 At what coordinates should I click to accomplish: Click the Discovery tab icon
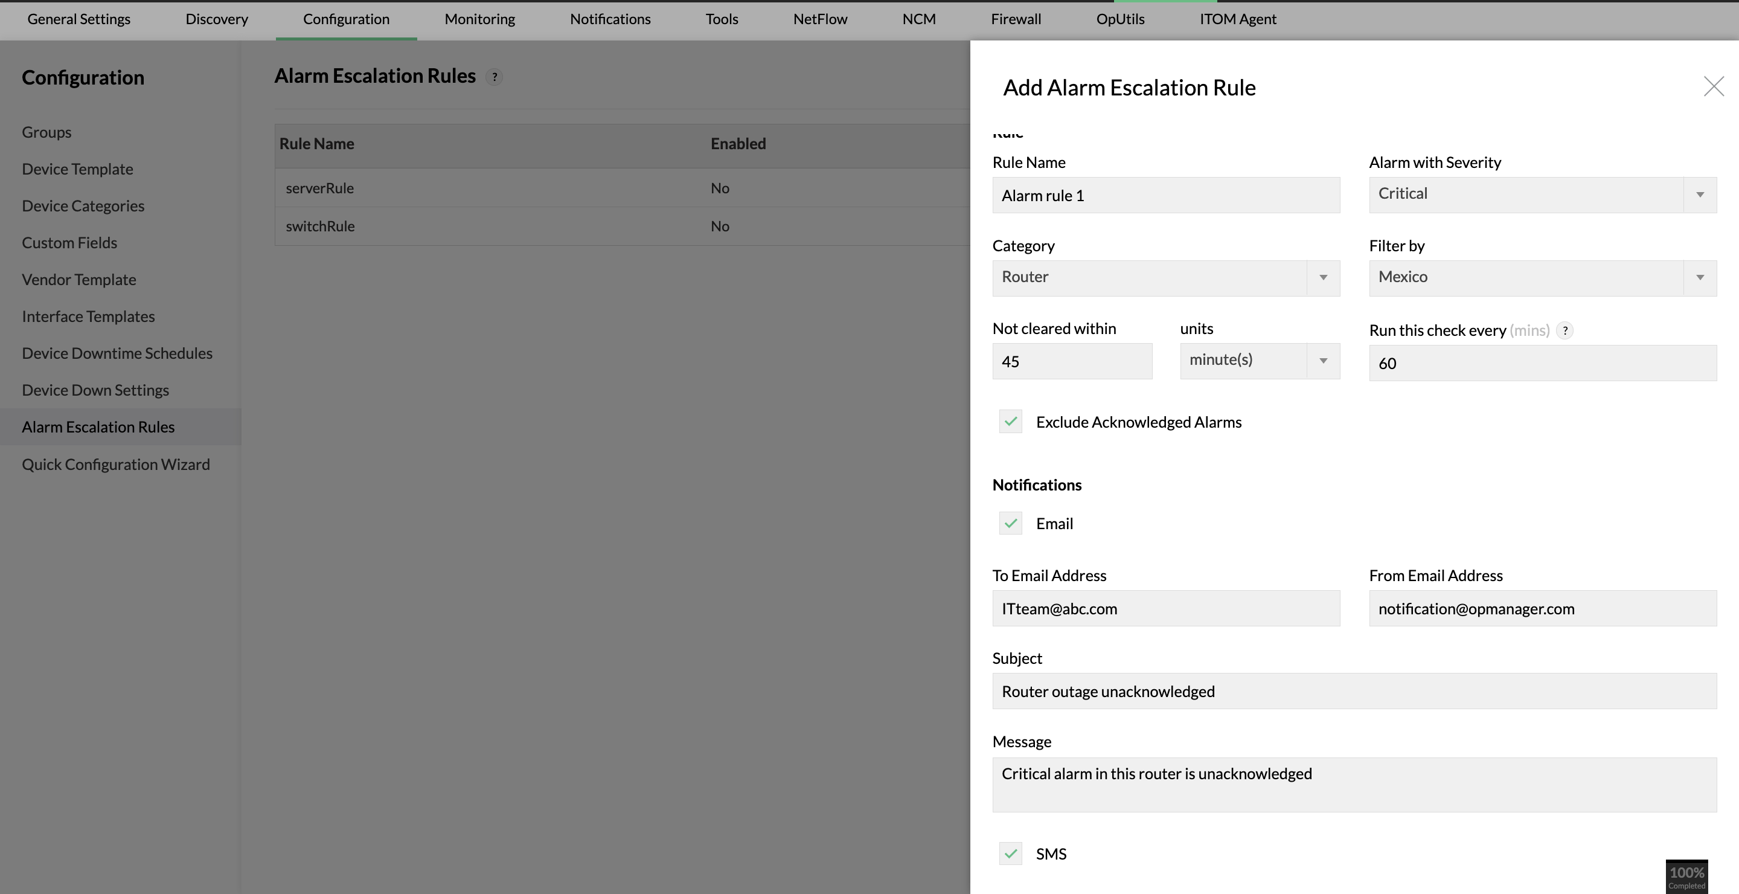[216, 18]
